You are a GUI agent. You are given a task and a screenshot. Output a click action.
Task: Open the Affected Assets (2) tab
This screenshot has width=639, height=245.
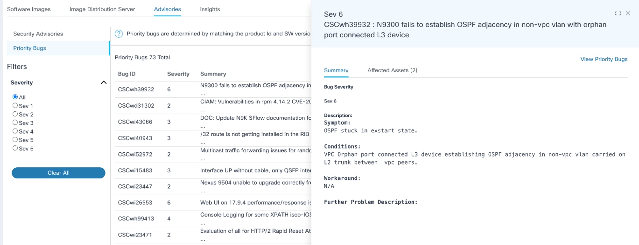pos(392,70)
